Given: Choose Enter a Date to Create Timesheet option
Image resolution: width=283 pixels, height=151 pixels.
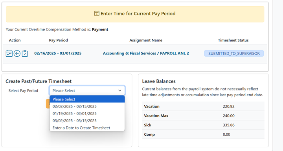Looking at the screenshot, I should [87, 128].
